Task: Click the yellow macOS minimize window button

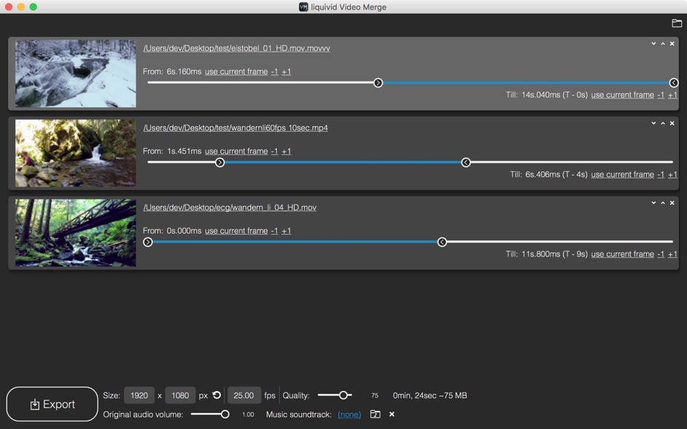Action: coord(21,7)
